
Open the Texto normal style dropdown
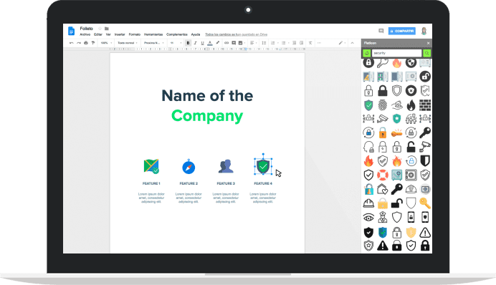[127, 43]
